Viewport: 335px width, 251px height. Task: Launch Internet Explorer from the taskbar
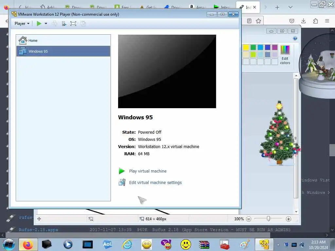click(127, 244)
